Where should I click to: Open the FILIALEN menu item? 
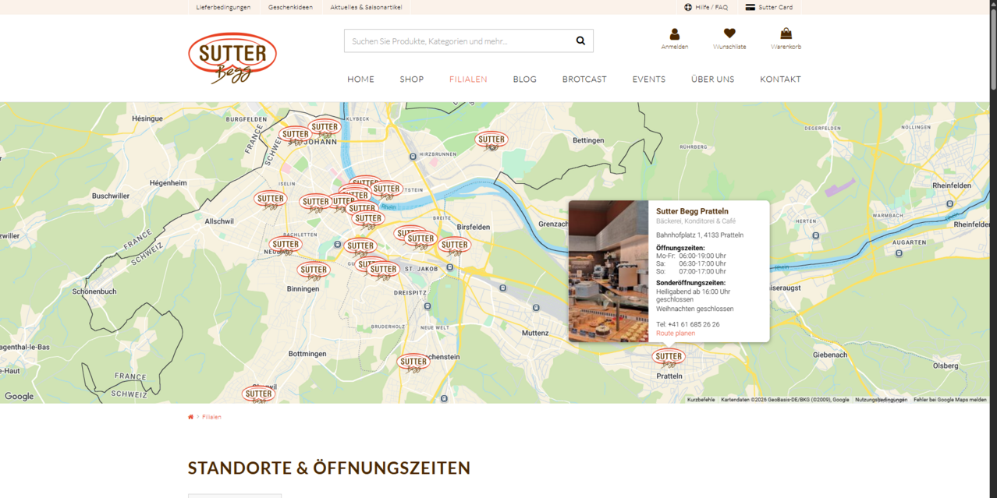coord(468,79)
